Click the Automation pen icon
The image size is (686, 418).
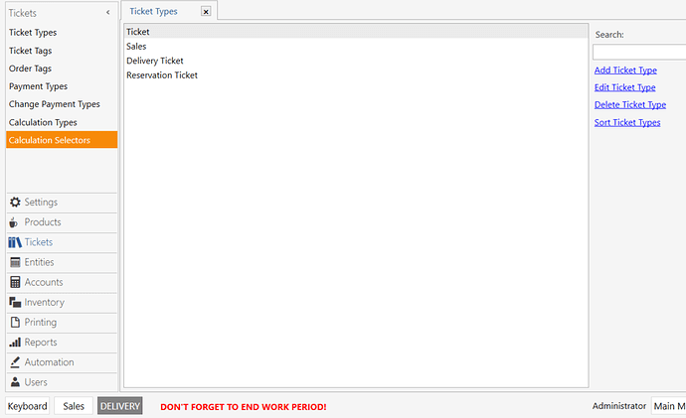coord(15,362)
